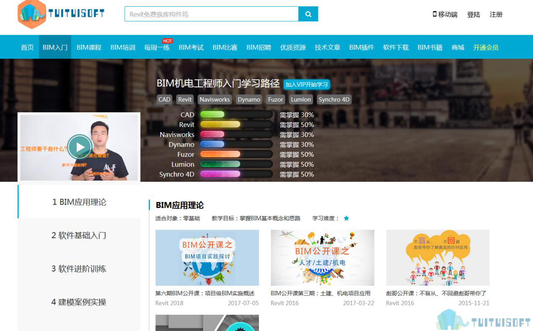Viewport: 533px width, 331px height.
Task: Play the intro video
Action: [x=79, y=147]
